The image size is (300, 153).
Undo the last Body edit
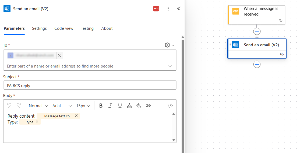[9, 105]
